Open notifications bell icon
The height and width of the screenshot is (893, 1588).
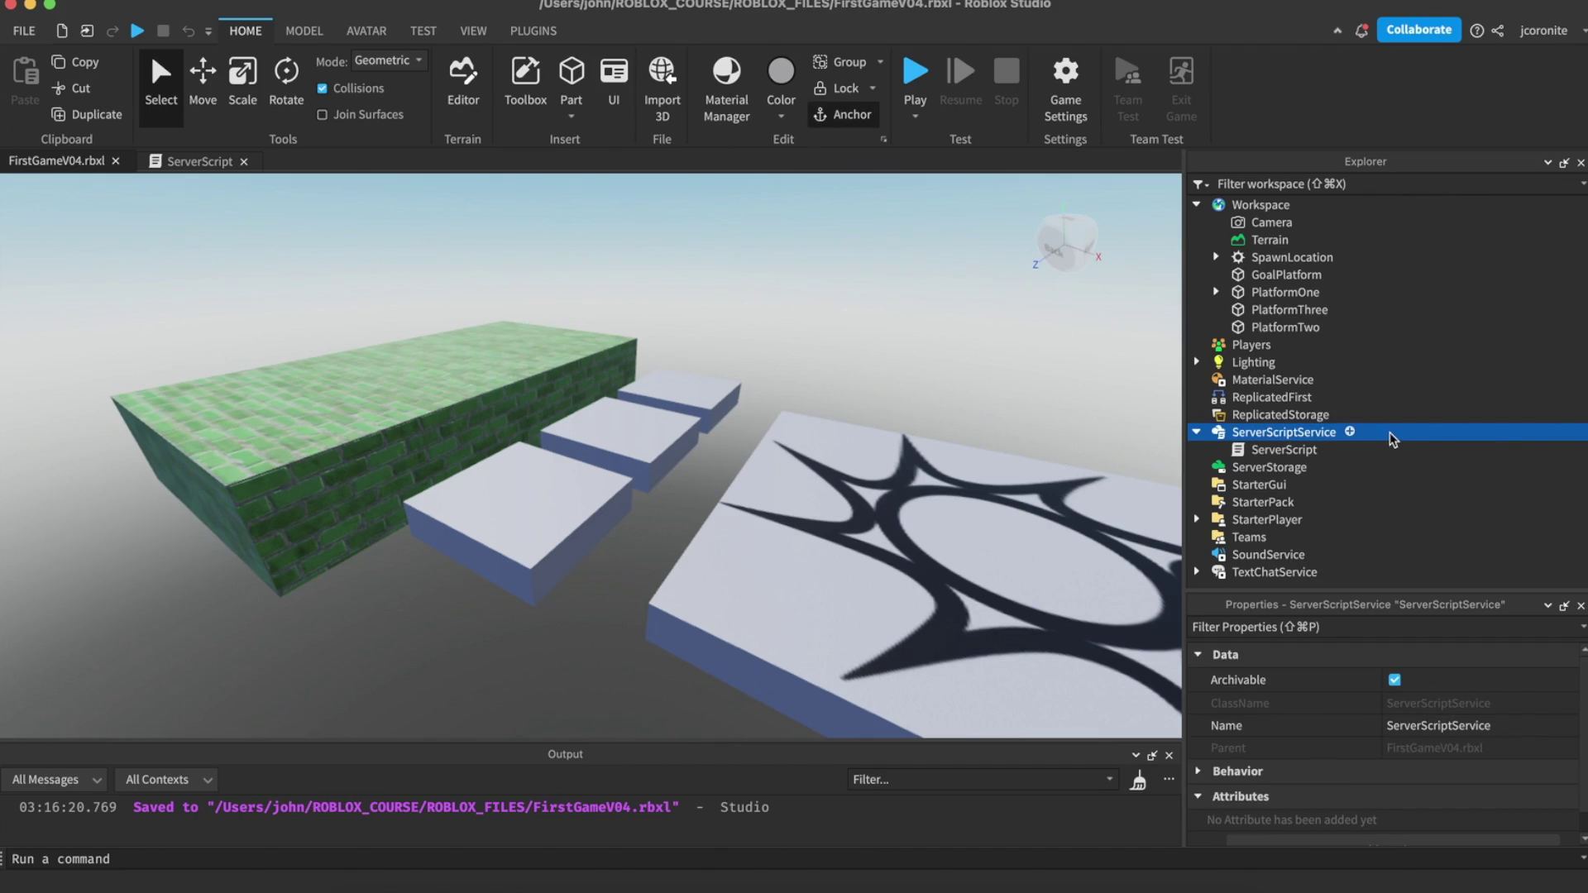pos(1361,31)
